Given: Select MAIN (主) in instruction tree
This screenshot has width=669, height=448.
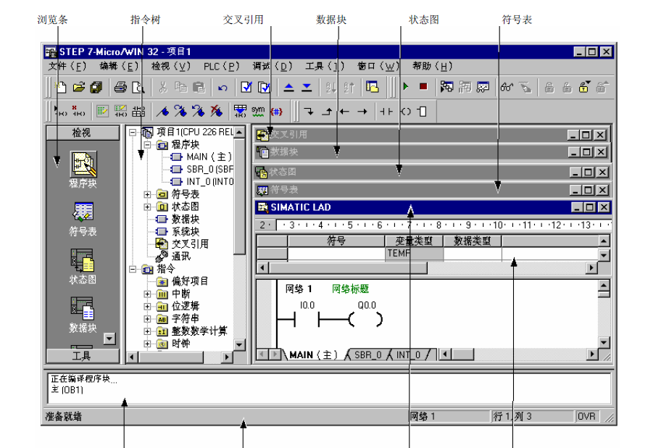Looking at the screenshot, I should [207, 157].
